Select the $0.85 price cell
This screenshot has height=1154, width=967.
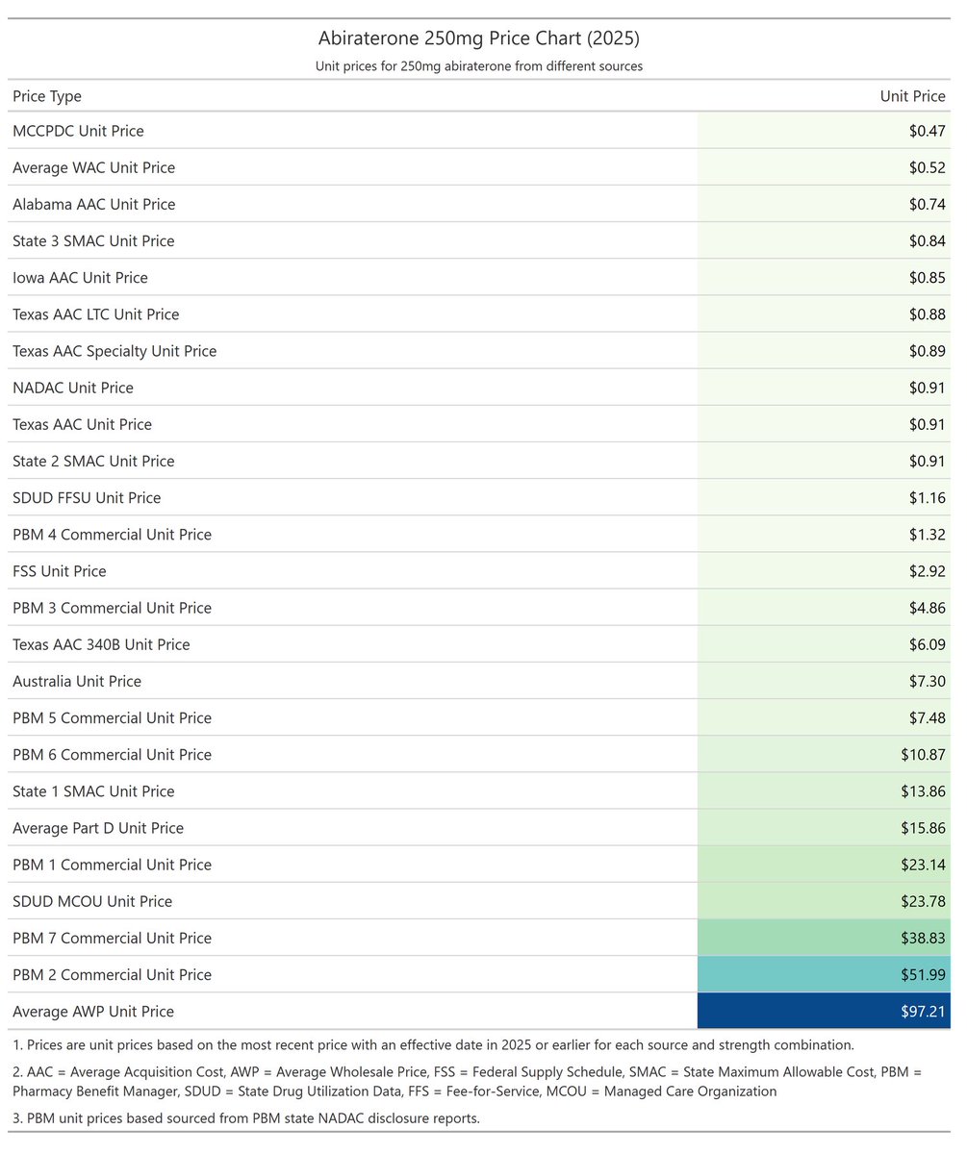tap(824, 278)
